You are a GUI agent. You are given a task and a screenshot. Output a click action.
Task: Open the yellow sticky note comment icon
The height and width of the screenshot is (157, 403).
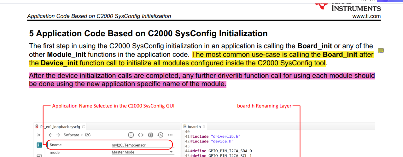tap(381, 51)
